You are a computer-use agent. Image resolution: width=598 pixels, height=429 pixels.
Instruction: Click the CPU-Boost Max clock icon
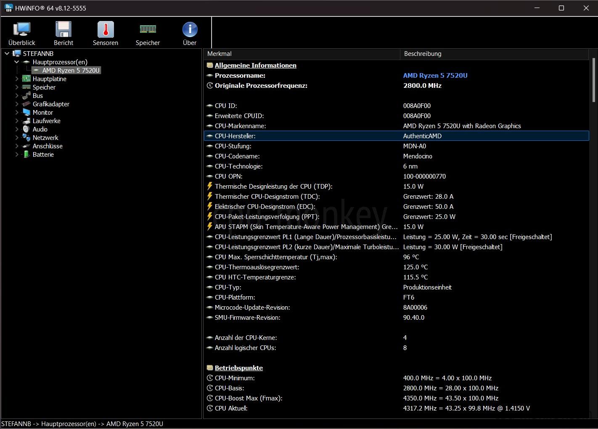click(210, 398)
